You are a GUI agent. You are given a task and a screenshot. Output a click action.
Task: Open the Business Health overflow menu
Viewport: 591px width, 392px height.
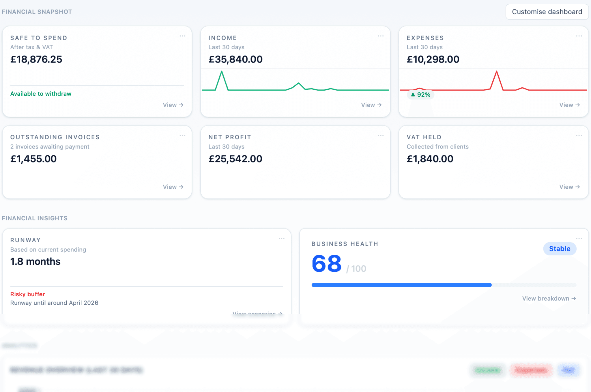(x=579, y=238)
